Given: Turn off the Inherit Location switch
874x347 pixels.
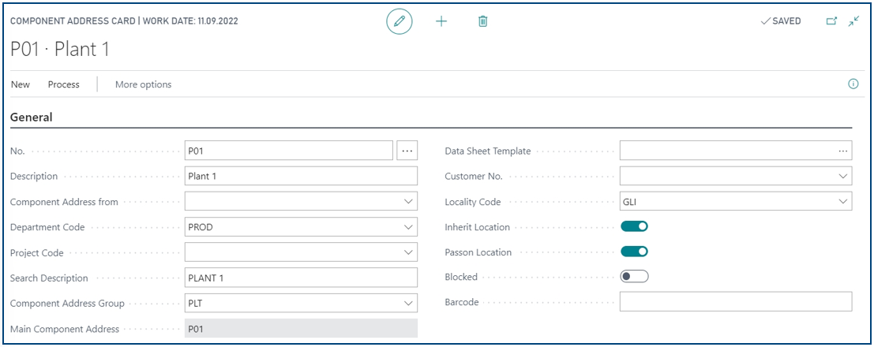Looking at the screenshot, I should (634, 226).
